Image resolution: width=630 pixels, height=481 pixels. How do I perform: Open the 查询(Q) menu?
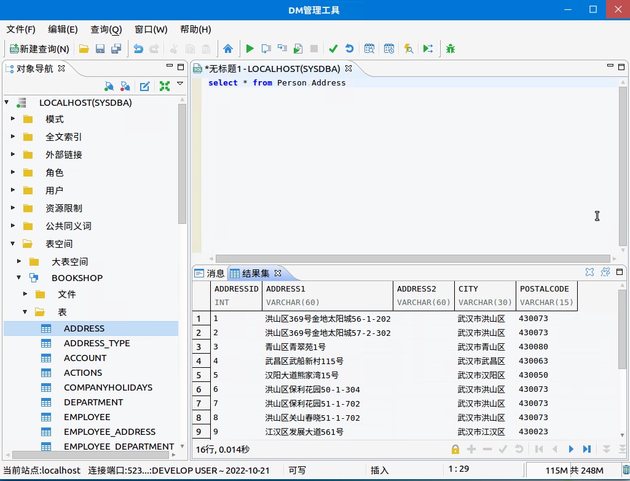pos(106,30)
